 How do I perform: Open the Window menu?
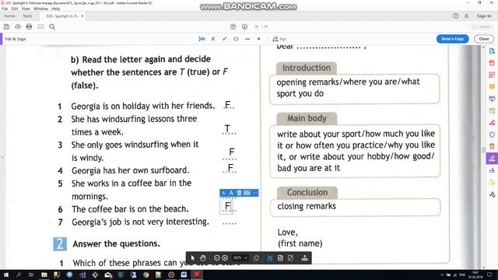pos(40,9)
